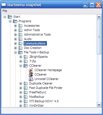The height and width of the screenshot is (115, 103).
Task: Select the File Tools n Backup label
Action: point(36,52)
